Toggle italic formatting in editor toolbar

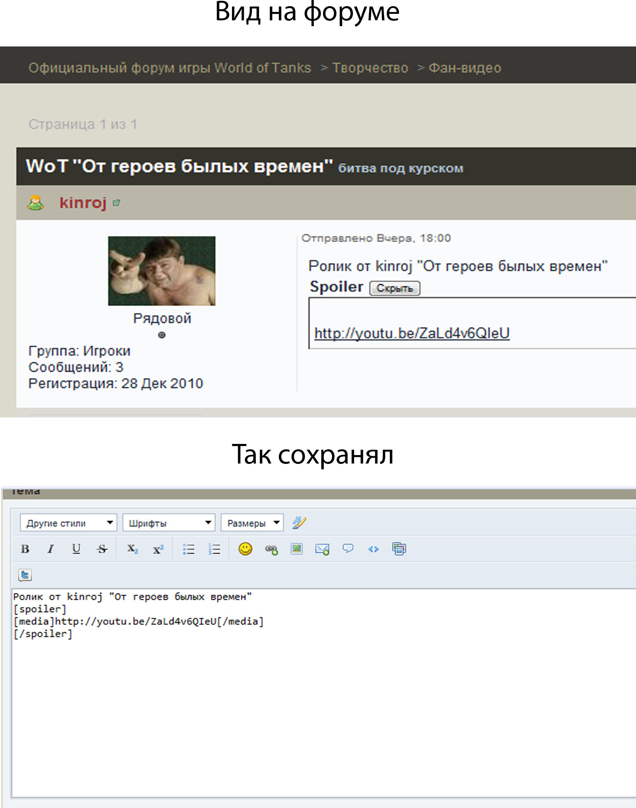(50, 549)
